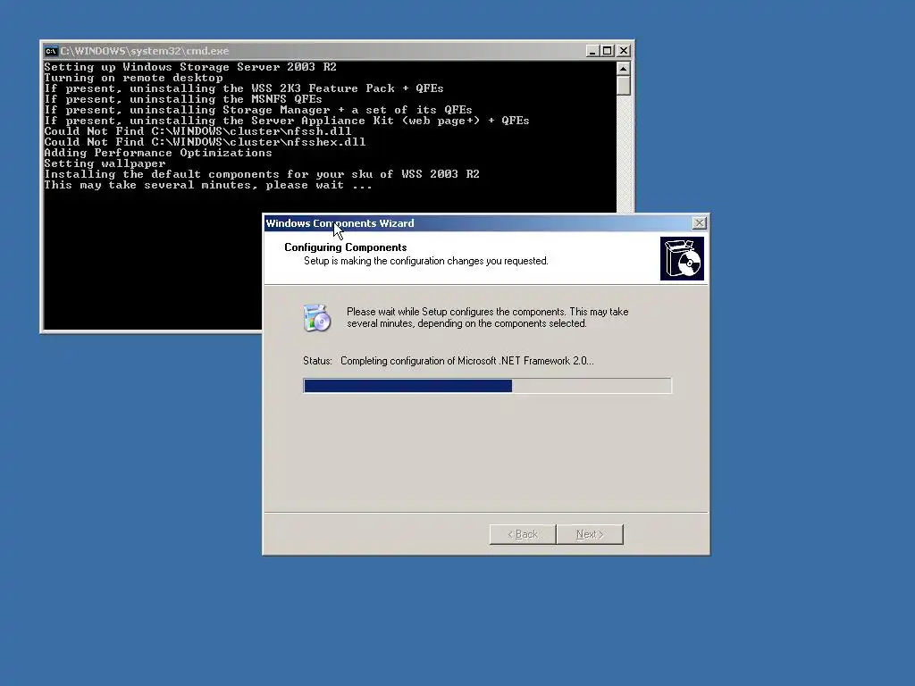Click 'Setup is making the configuration changes' text

426,261
